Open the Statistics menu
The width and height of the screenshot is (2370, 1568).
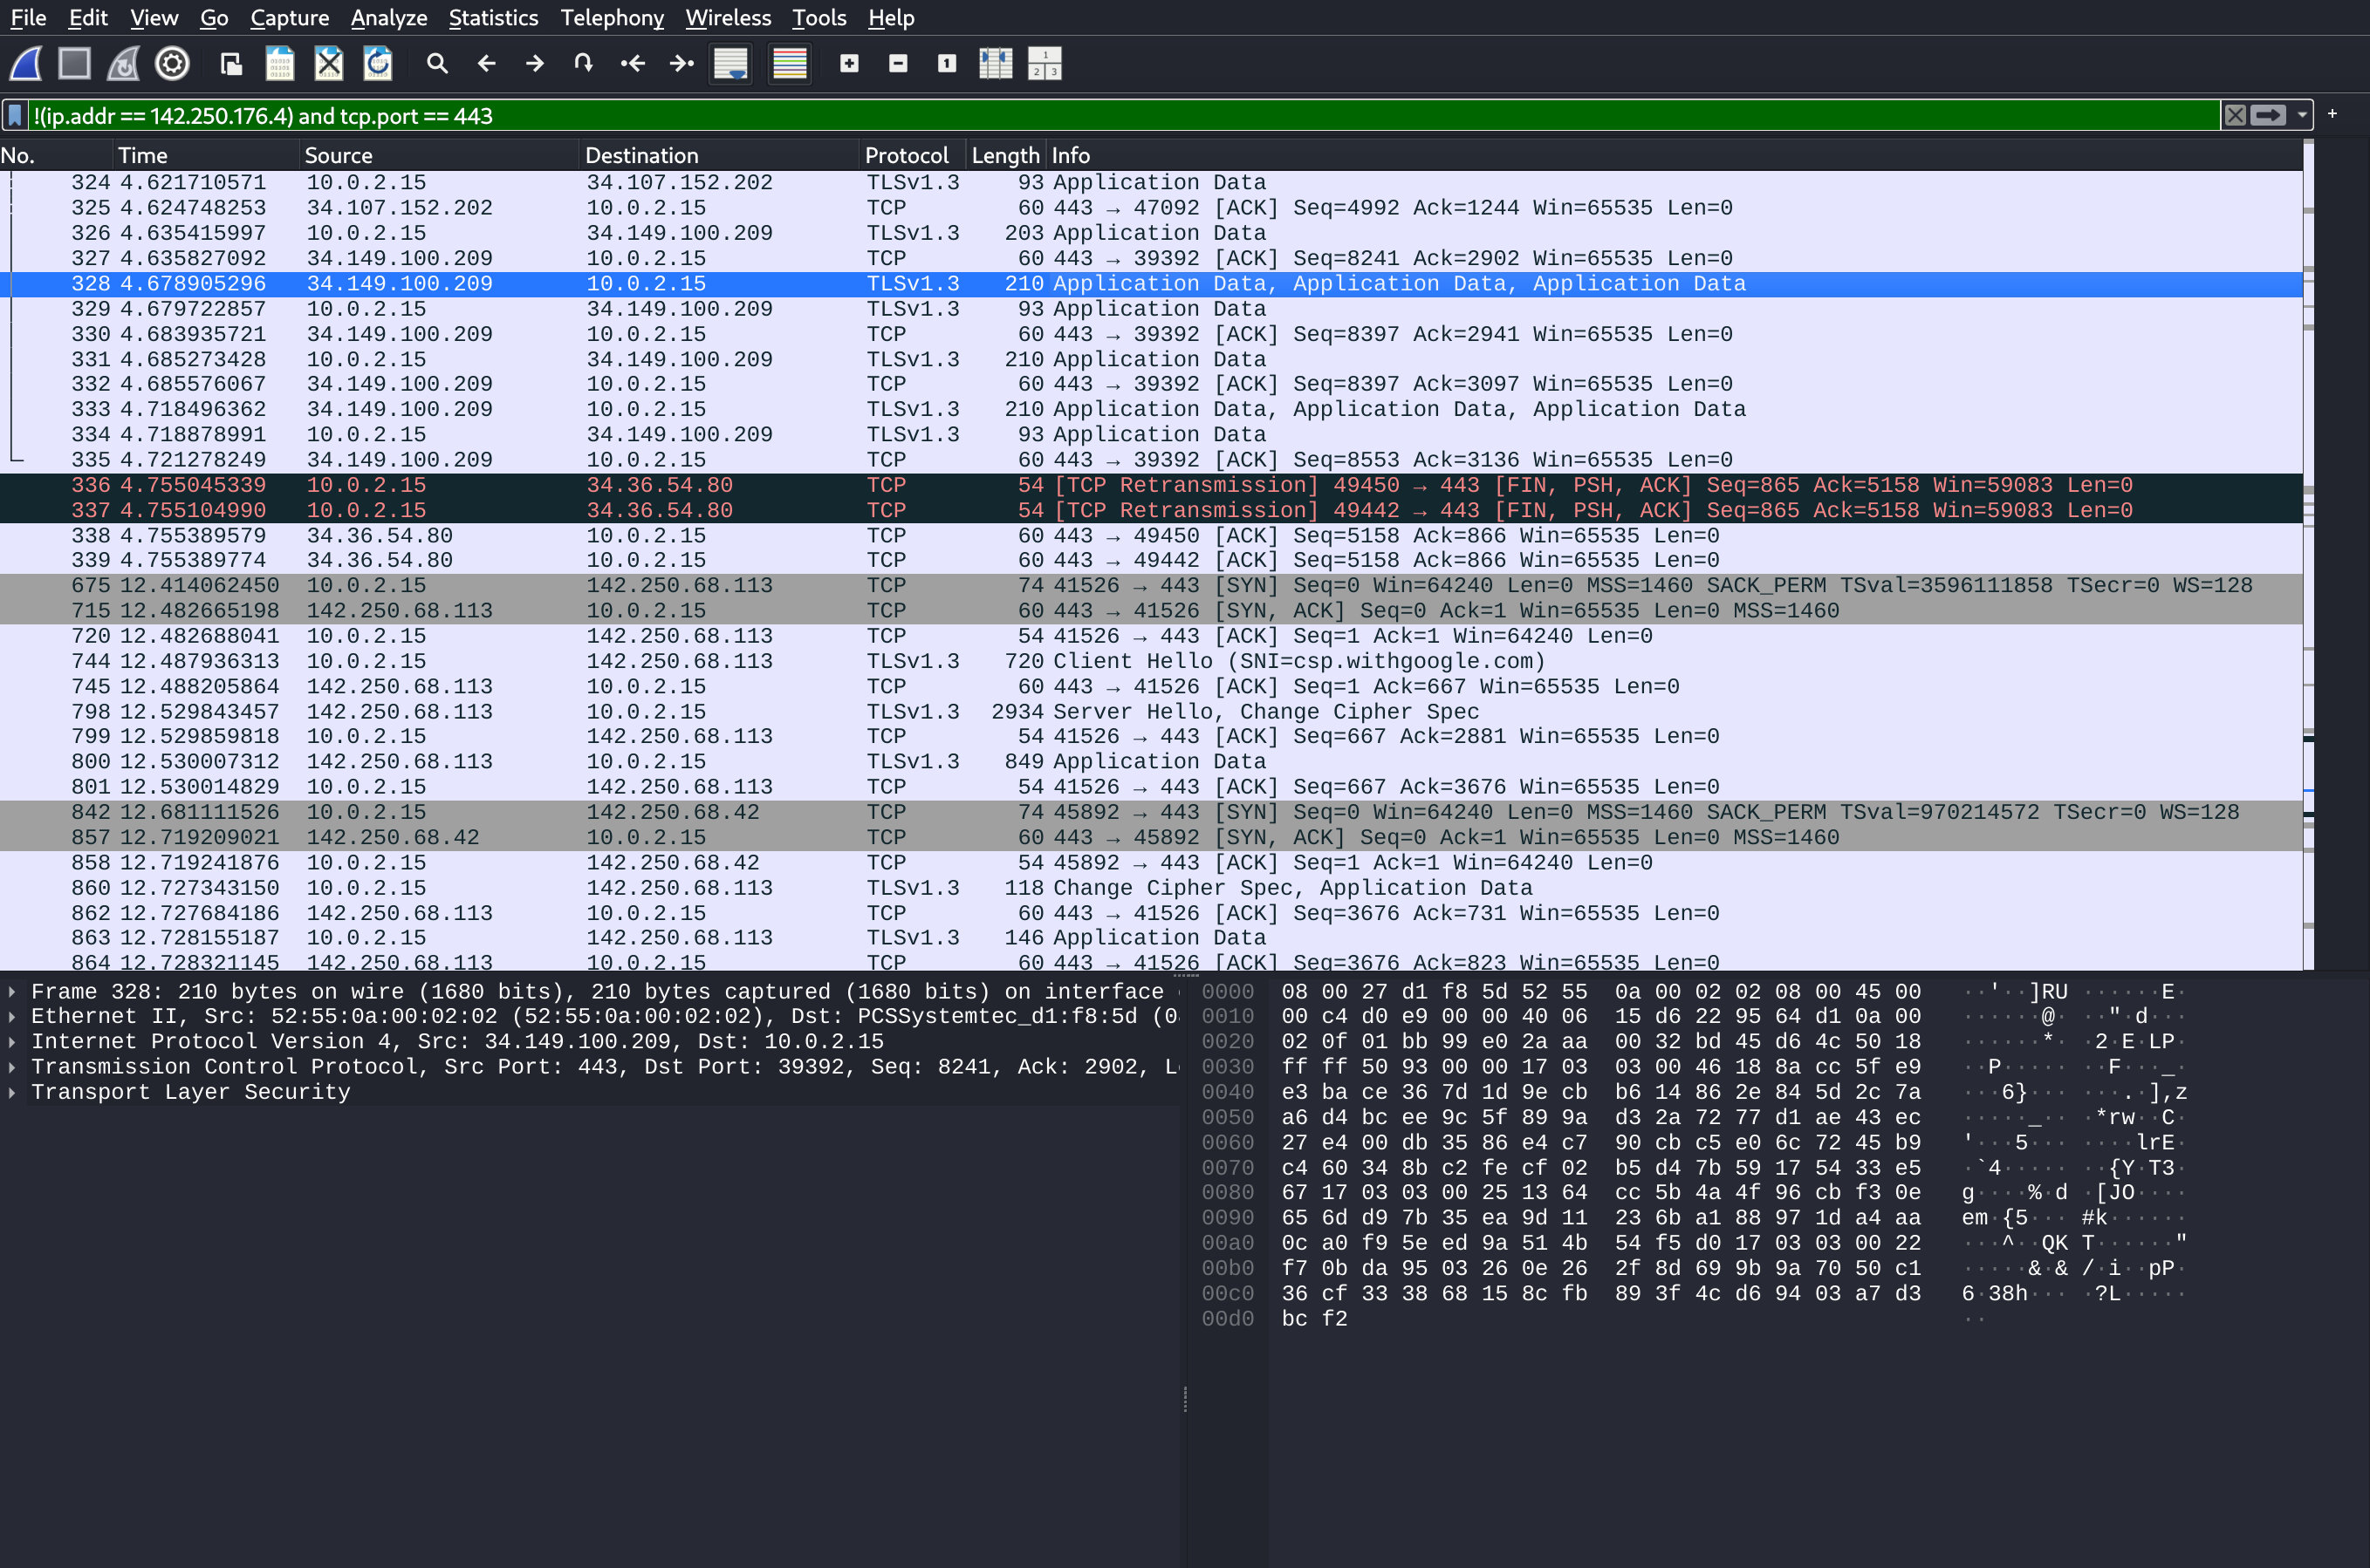493,18
